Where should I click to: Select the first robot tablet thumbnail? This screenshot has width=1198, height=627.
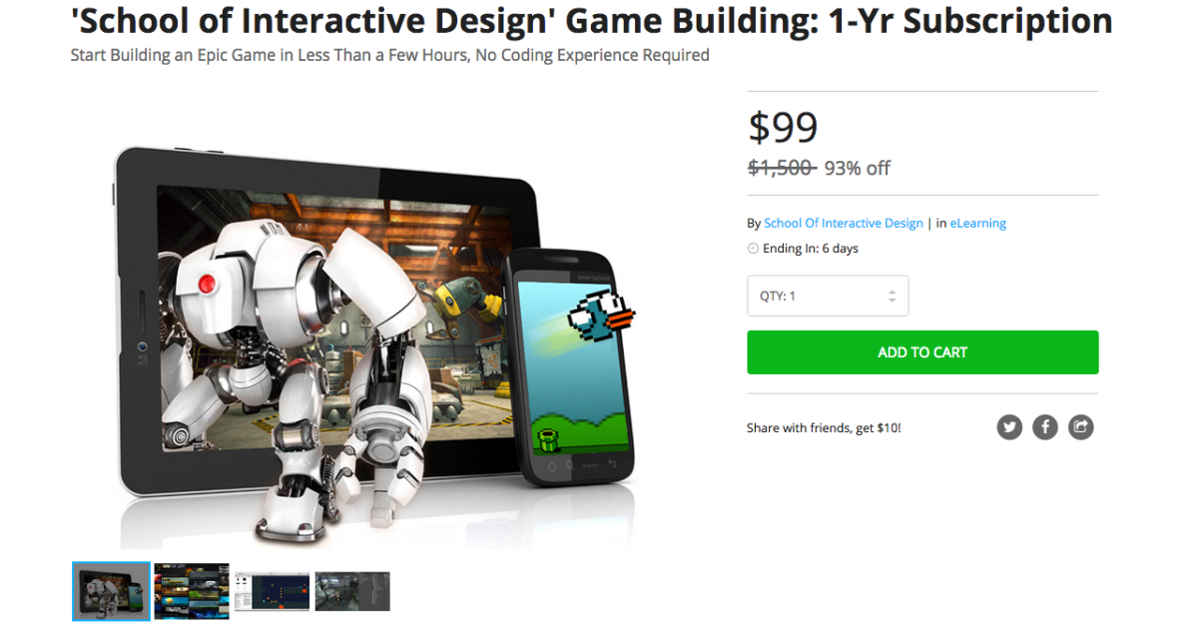point(112,591)
